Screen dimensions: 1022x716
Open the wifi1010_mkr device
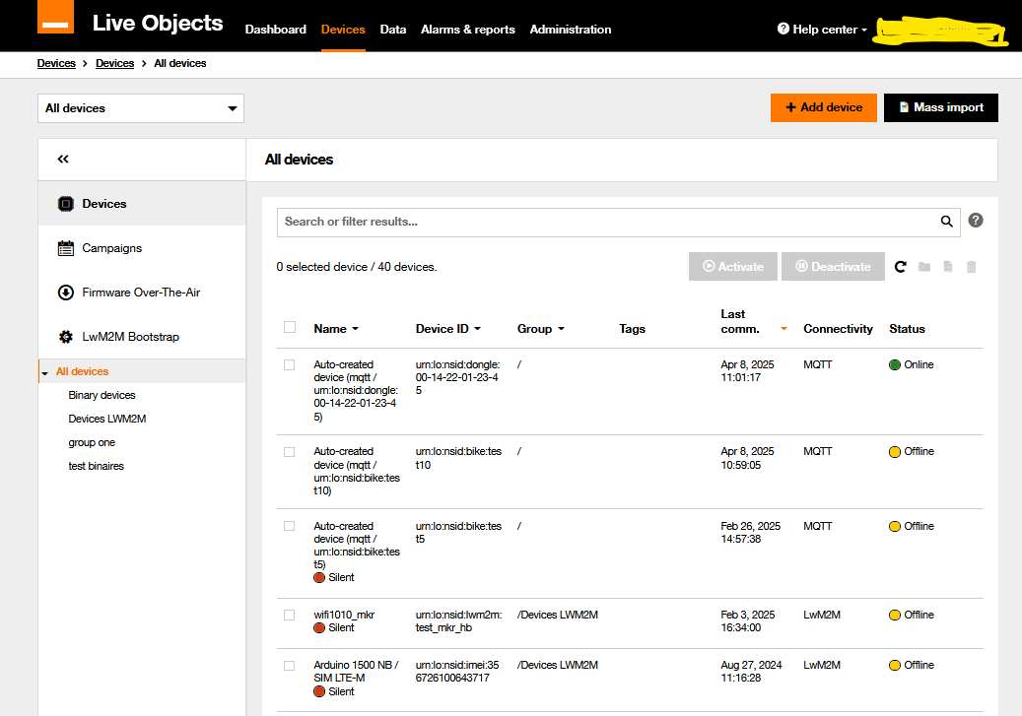pyautogui.click(x=344, y=615)
